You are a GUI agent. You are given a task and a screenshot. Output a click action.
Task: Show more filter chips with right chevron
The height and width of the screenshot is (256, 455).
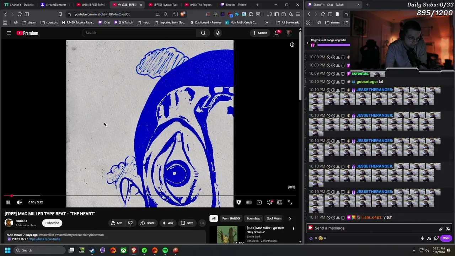(x=290, y=219)
